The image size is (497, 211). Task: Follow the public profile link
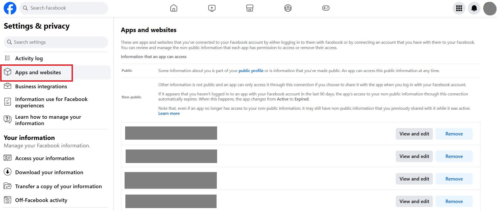(x=251, y=71)
